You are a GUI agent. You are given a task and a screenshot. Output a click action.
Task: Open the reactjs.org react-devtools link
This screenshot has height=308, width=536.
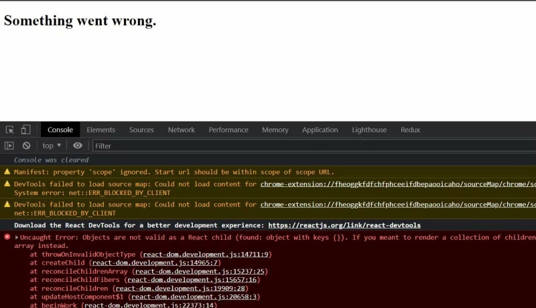coord(344,225)
